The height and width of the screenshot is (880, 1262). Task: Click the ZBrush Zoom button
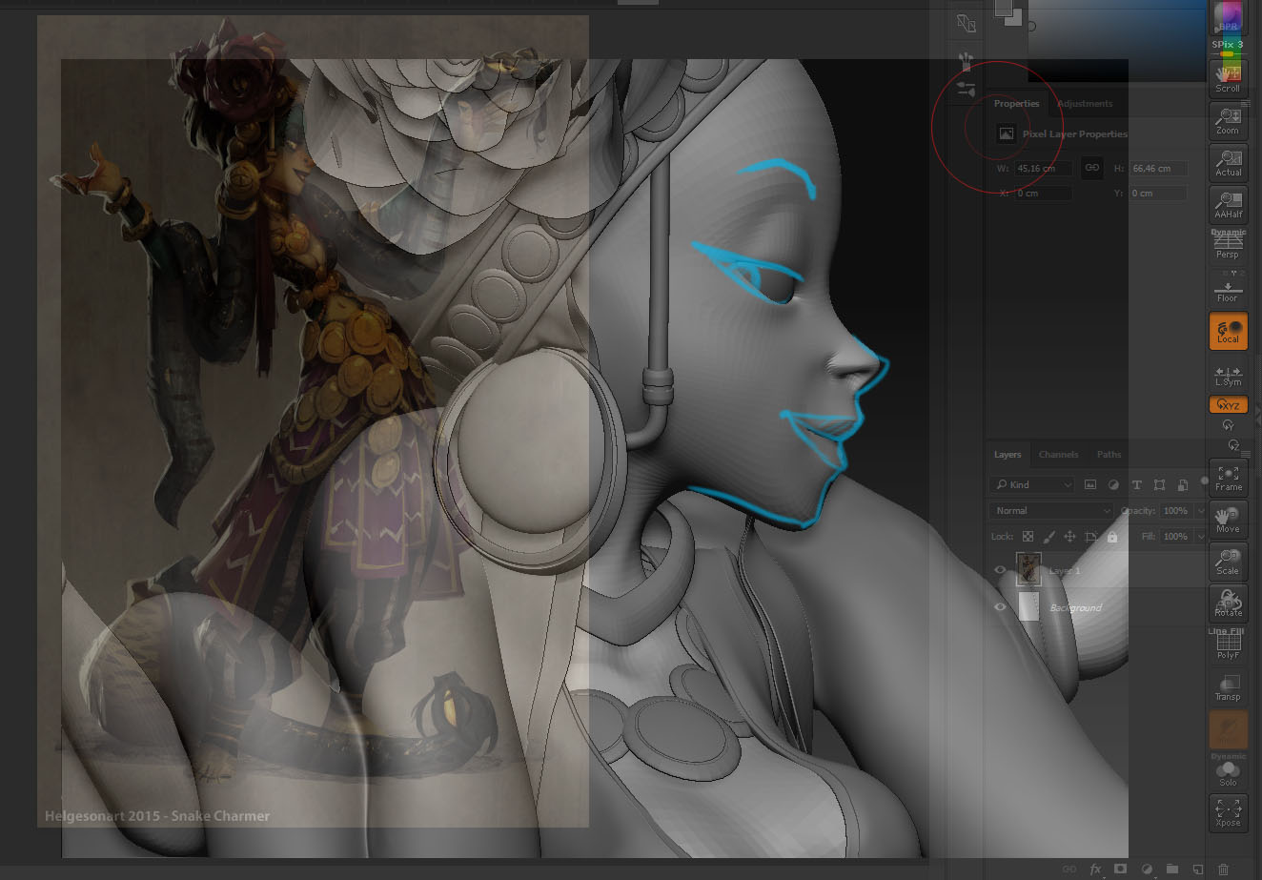pos(1228,119)
